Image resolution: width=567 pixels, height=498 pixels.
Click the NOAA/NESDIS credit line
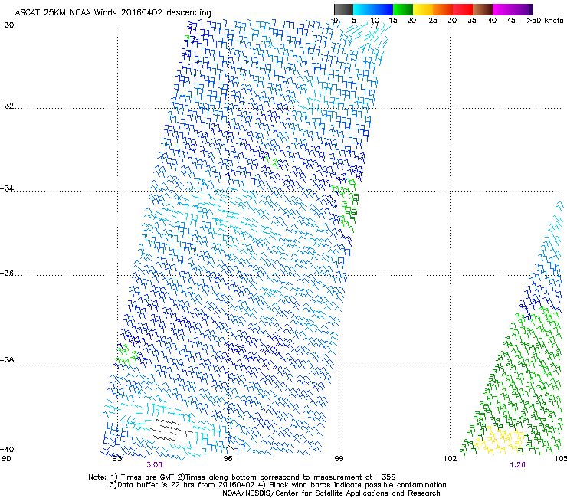tap(331, 493)
